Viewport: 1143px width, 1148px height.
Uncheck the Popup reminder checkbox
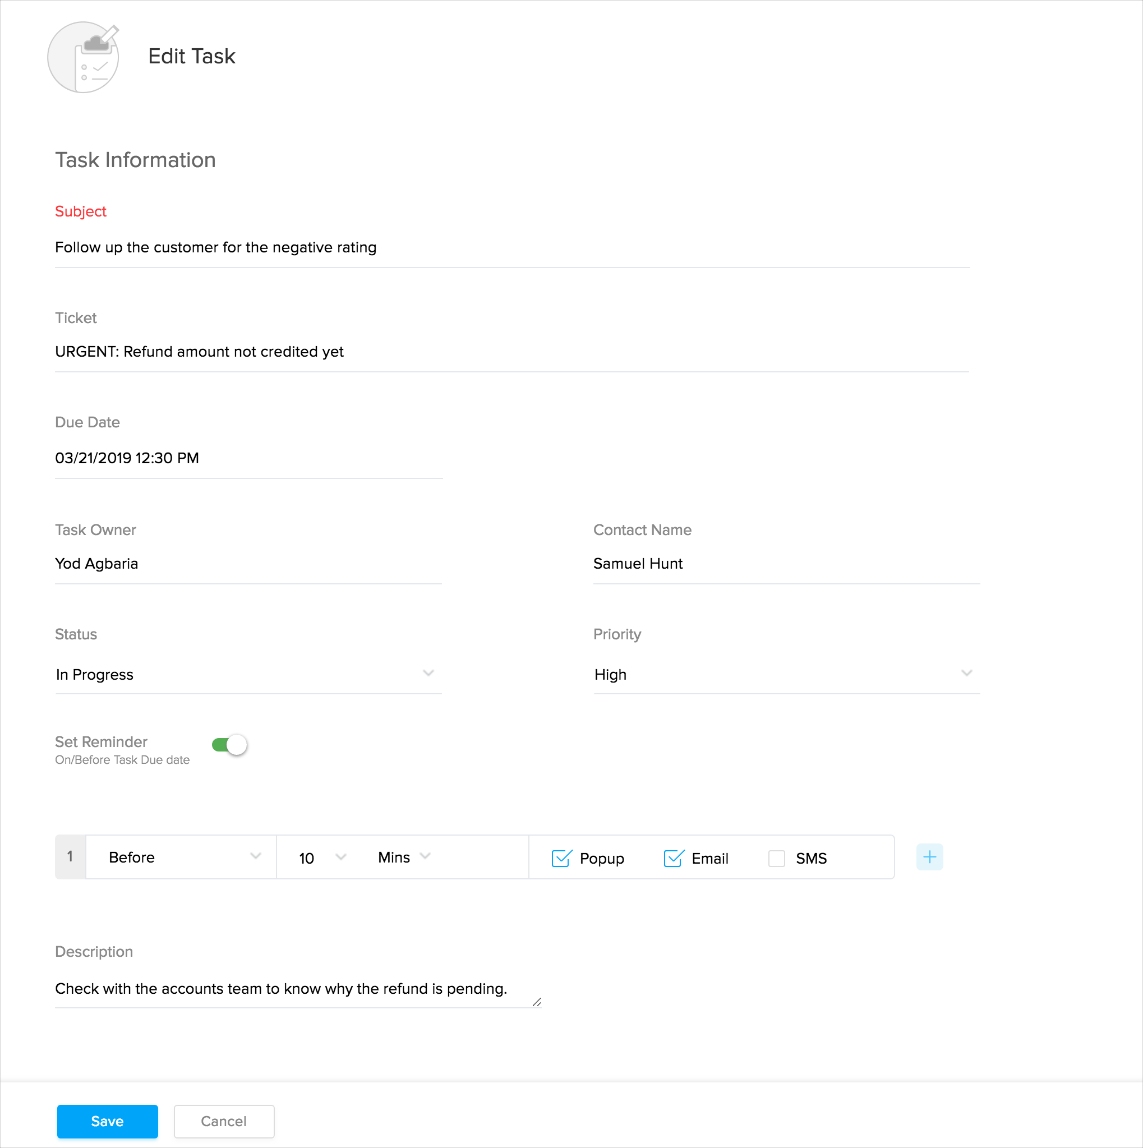[561, 858]
